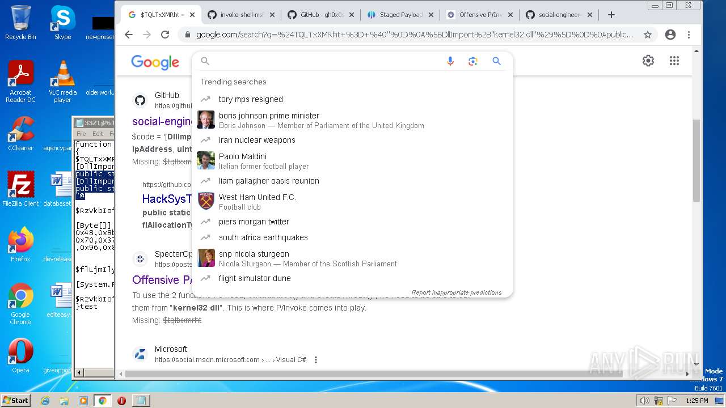Click the page's vertical scrollbar thumb
This screenshot has width=726, height=408.
click(697, 160)
